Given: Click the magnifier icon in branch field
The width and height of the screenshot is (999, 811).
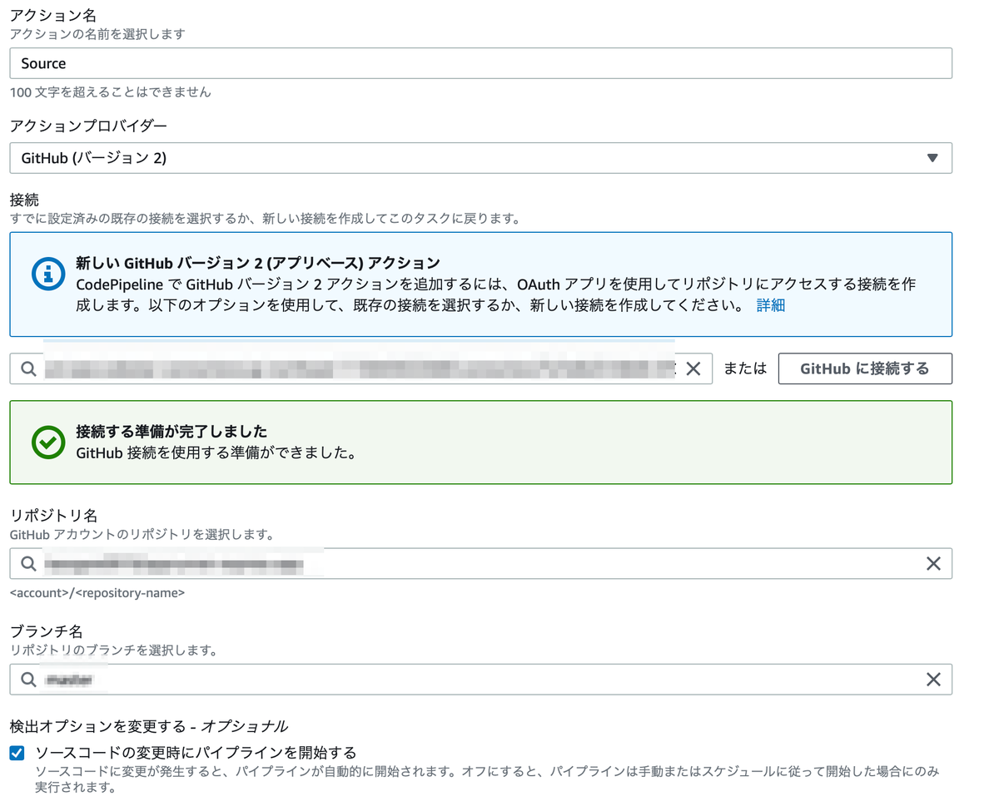Looking at the screenshot, I should [x=28, y=680].
